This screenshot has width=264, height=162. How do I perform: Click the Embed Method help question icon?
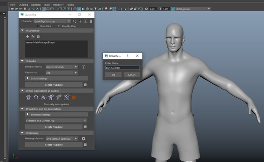[x=84, y=67]
